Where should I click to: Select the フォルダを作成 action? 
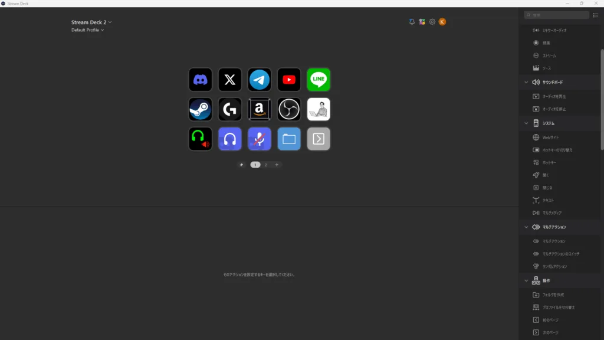(x=560, y=295)
